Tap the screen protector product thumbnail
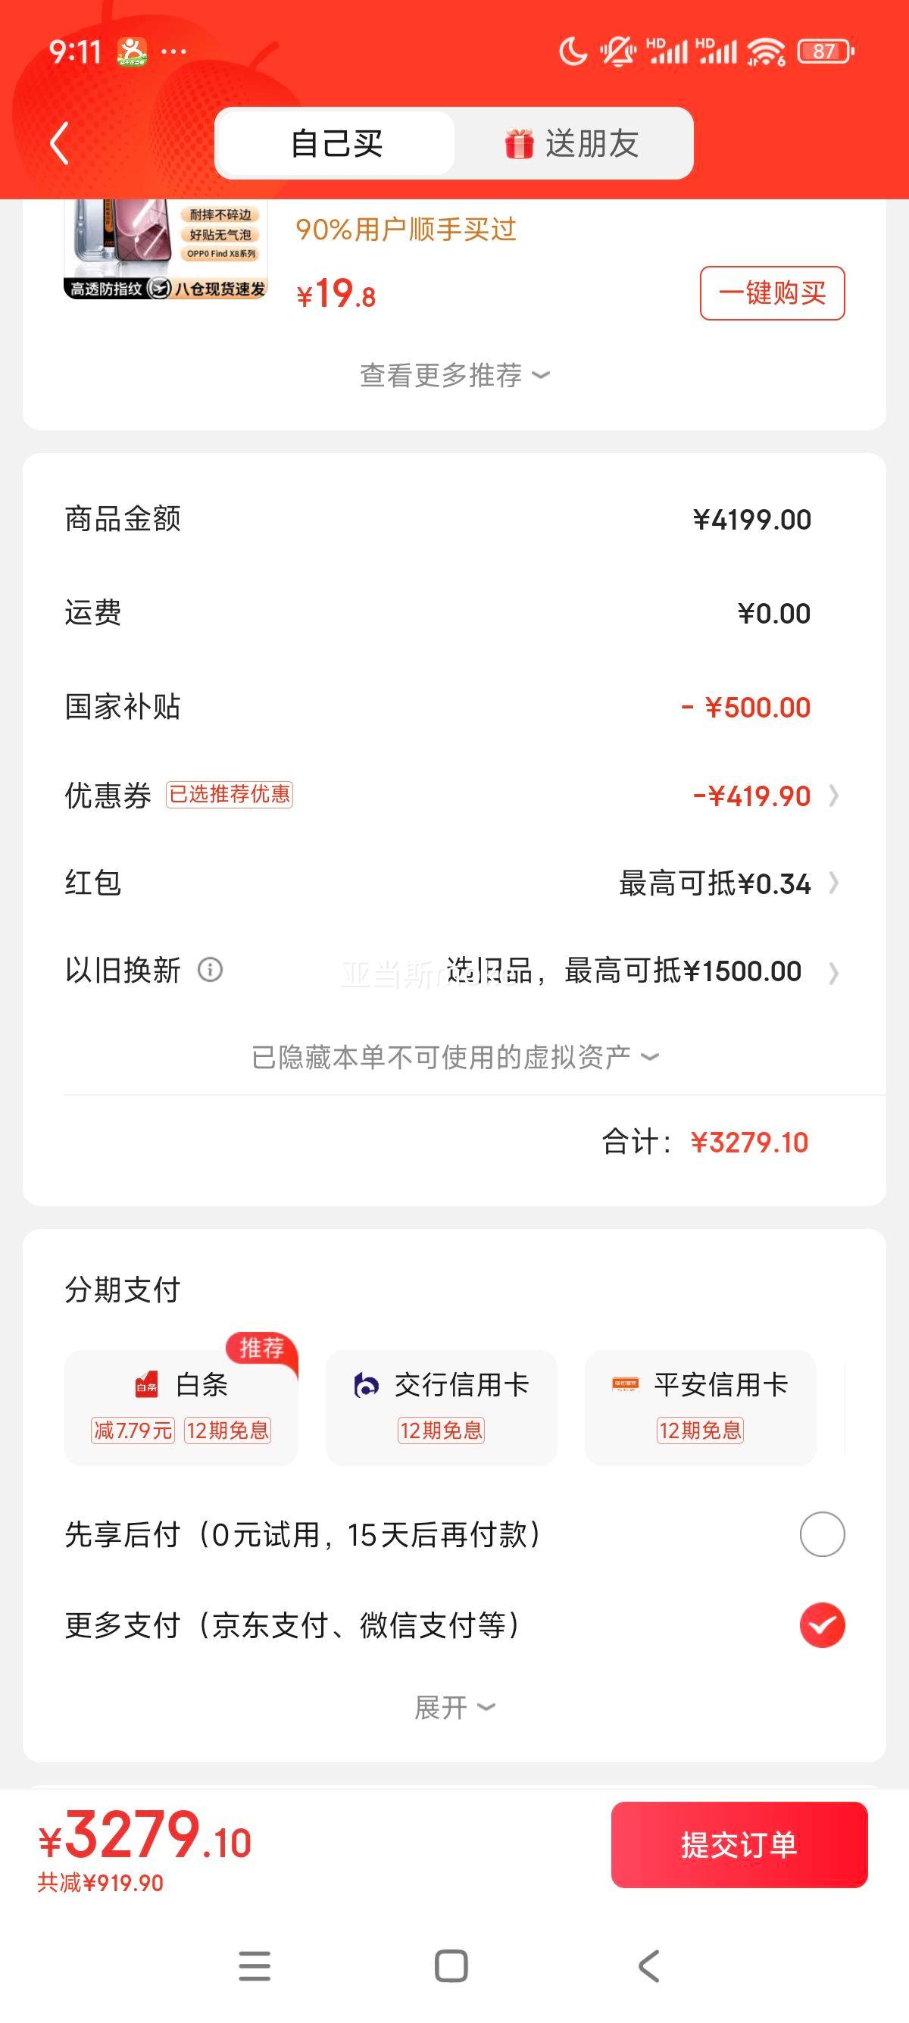This screenshot has height=2023, width=909. 166,250
